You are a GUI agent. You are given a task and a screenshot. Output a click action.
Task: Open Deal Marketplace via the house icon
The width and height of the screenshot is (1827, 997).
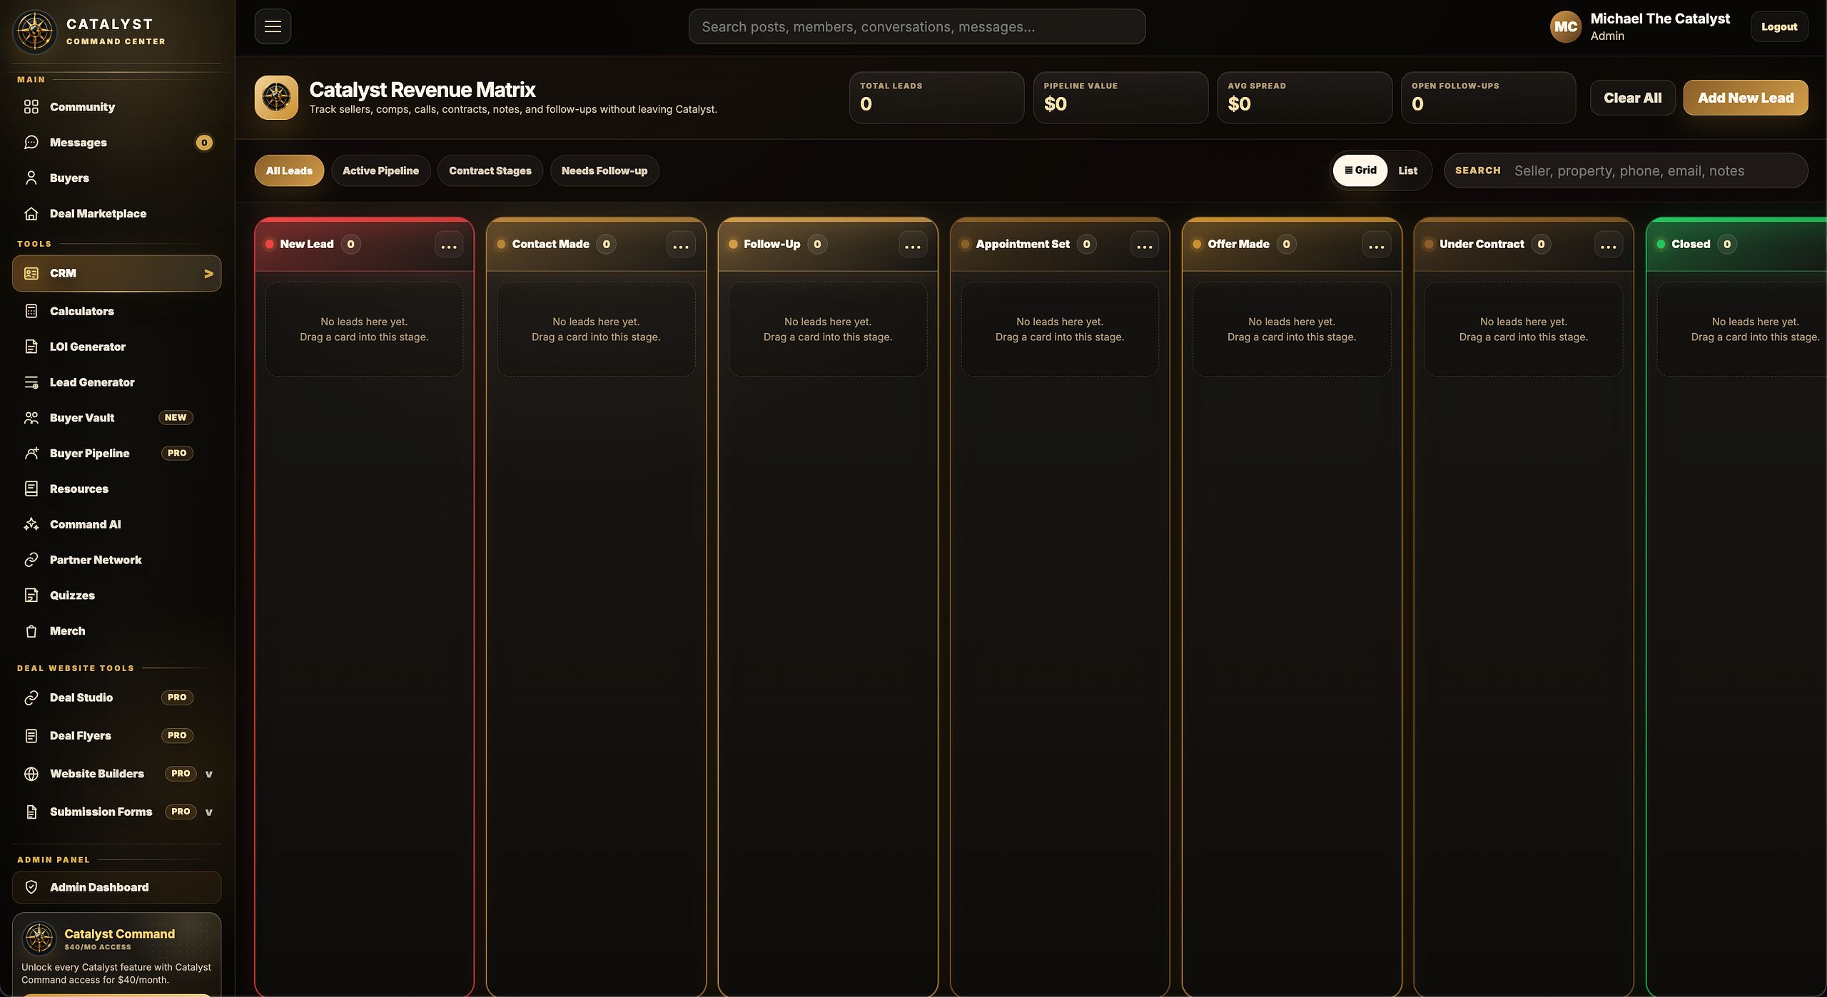[x=31, y=214]
